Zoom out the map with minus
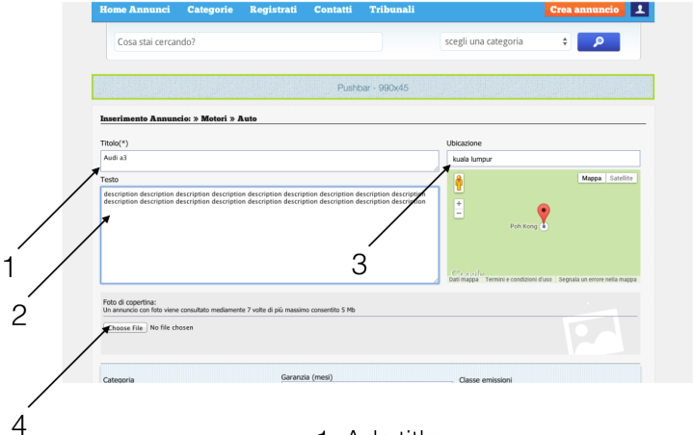Image resolution: width=694 pixels, height=435 pixels. (459, 213)
